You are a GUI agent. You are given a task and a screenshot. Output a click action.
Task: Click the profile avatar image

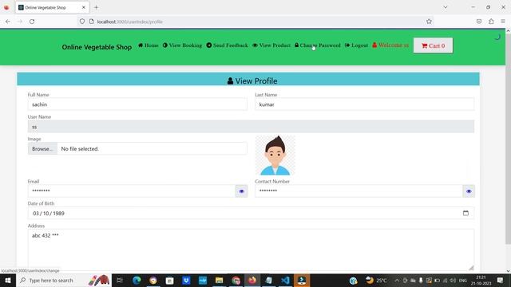click(275, 155)
